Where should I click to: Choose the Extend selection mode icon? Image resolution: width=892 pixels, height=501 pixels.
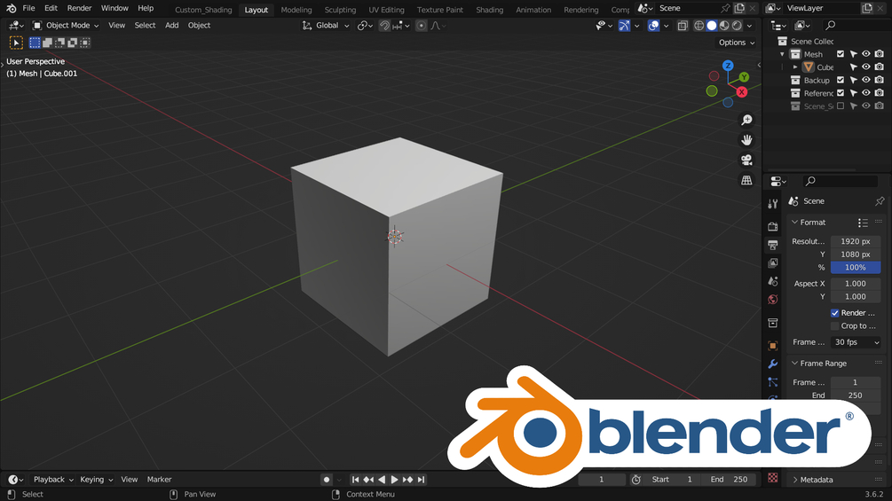click(47, 43)
